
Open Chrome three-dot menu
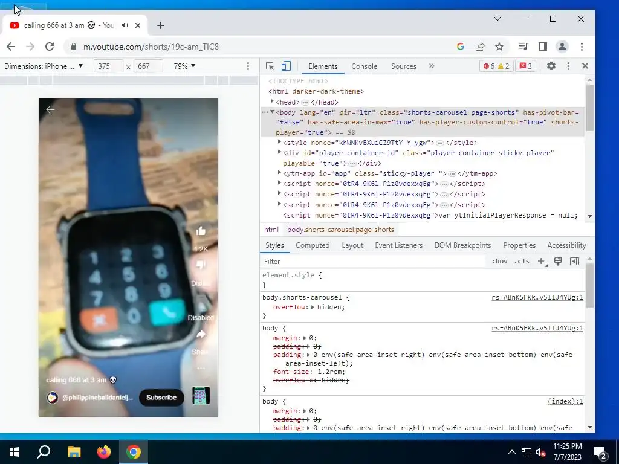pos(582,47)
